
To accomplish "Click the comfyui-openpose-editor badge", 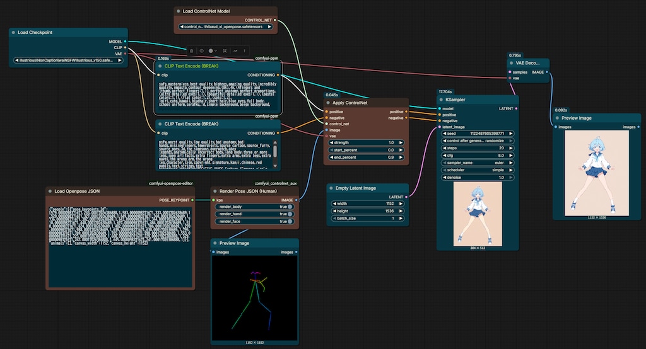I will click(x=171, y=183).
